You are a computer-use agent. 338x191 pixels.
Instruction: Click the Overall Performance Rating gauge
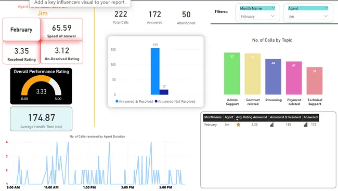point(41,86)
